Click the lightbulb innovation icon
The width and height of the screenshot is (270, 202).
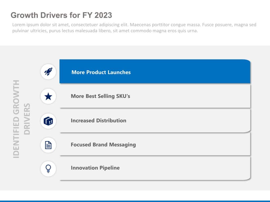pos(48,169)
